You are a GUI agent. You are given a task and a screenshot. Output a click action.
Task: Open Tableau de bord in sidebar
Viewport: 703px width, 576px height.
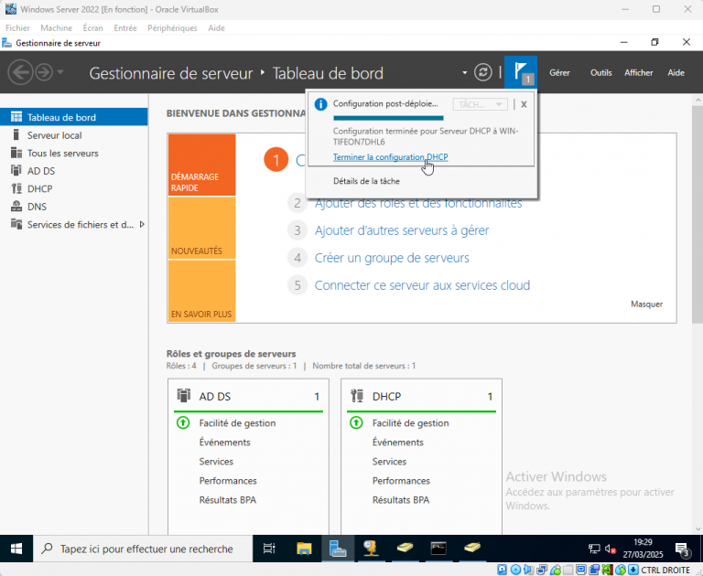[x=61, y=117]
